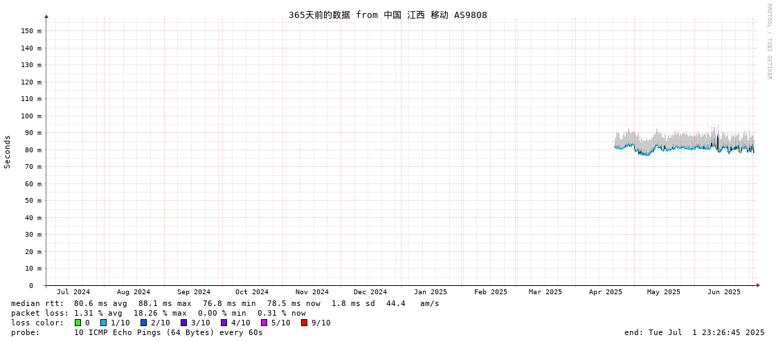Click the blue 2/10 loss swatch

[x=143, y=323]
